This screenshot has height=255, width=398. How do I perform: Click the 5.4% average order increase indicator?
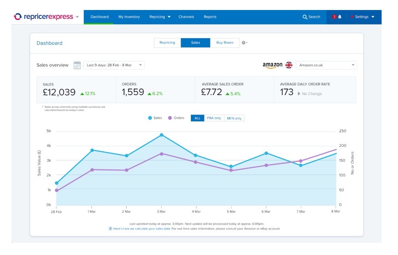233,94
